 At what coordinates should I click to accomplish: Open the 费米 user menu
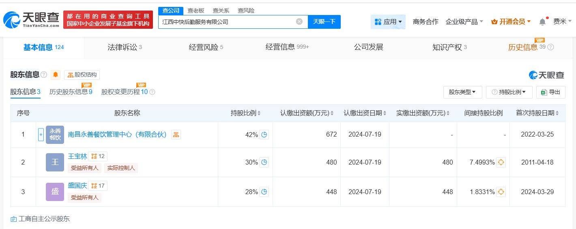point(562,21)
